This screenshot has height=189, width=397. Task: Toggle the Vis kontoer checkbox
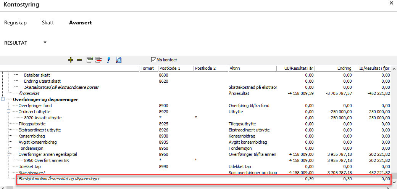[x=153, y=60]
